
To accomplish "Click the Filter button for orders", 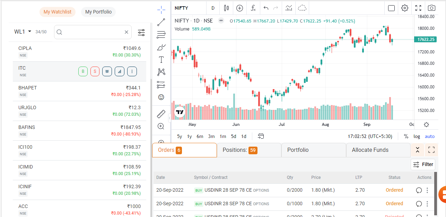I will (423, 164).
